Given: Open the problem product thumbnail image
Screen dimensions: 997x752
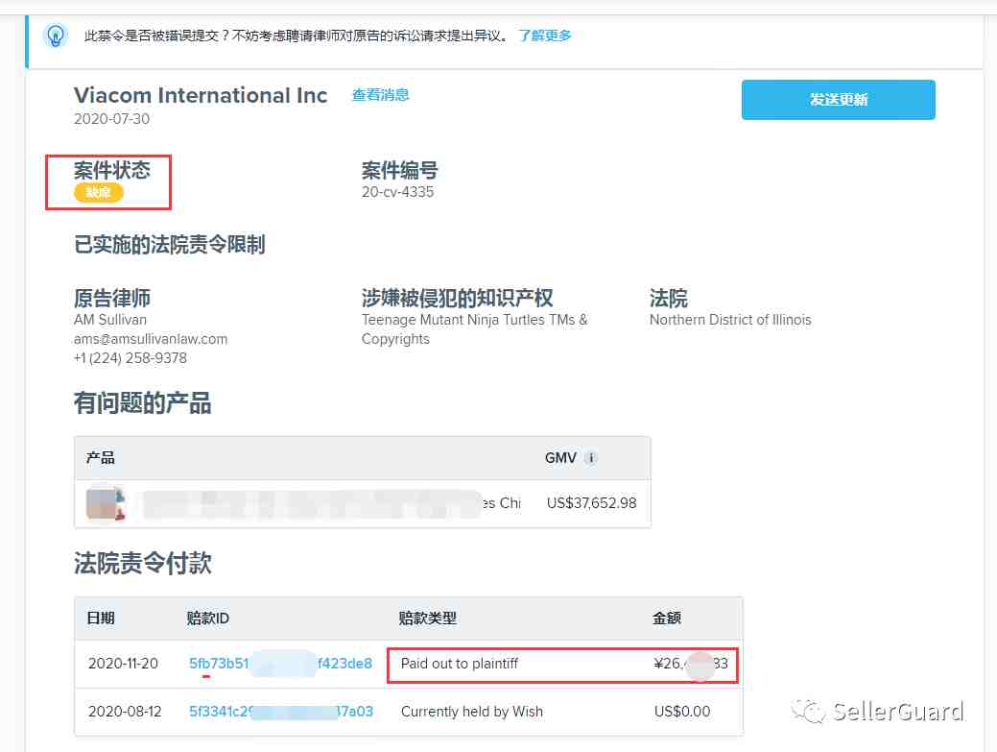Looking at the screenshot, I should pos(106,503).
